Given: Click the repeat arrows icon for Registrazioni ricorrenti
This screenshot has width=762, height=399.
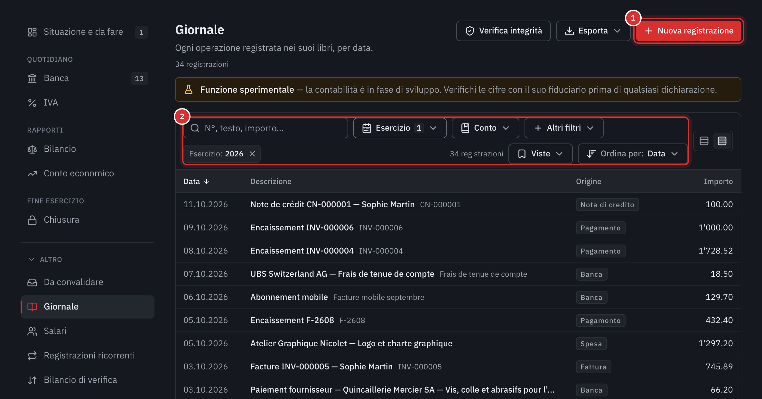Looking at the screenshot, I should (x=32, y=356).
